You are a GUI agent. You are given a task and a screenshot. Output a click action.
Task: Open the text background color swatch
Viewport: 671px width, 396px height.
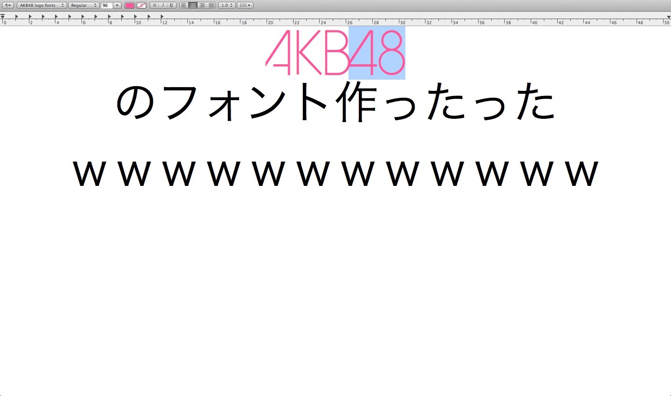point(141,6)
